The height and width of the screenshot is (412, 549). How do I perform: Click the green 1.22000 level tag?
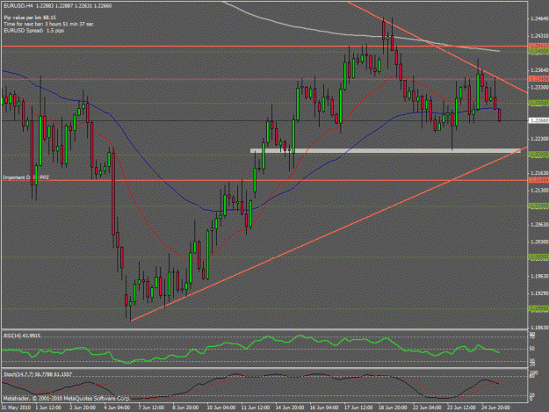[538, 155]
